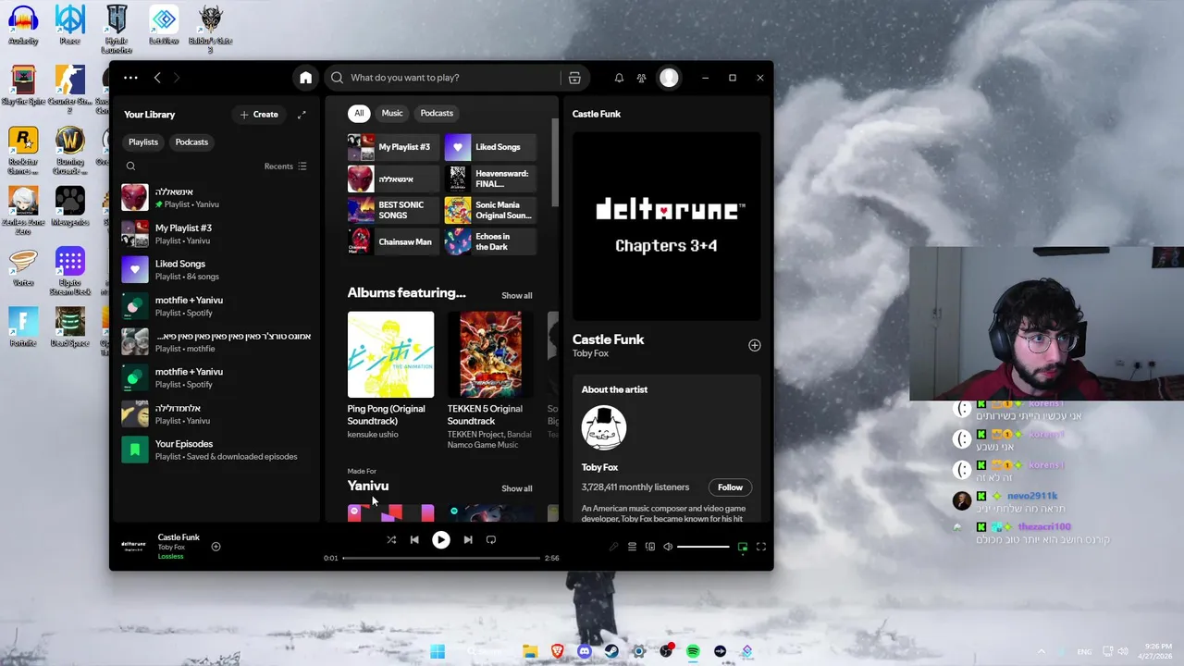This screenshot has height=666, width=1184.
Task: Open Deltarune album artwork in side panel
Action: click(x=666, y=226)
